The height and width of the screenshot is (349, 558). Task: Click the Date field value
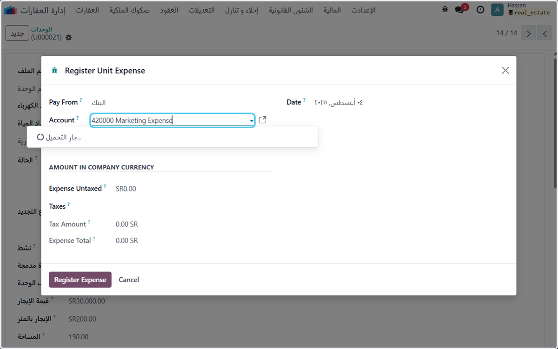coord(339,102)
